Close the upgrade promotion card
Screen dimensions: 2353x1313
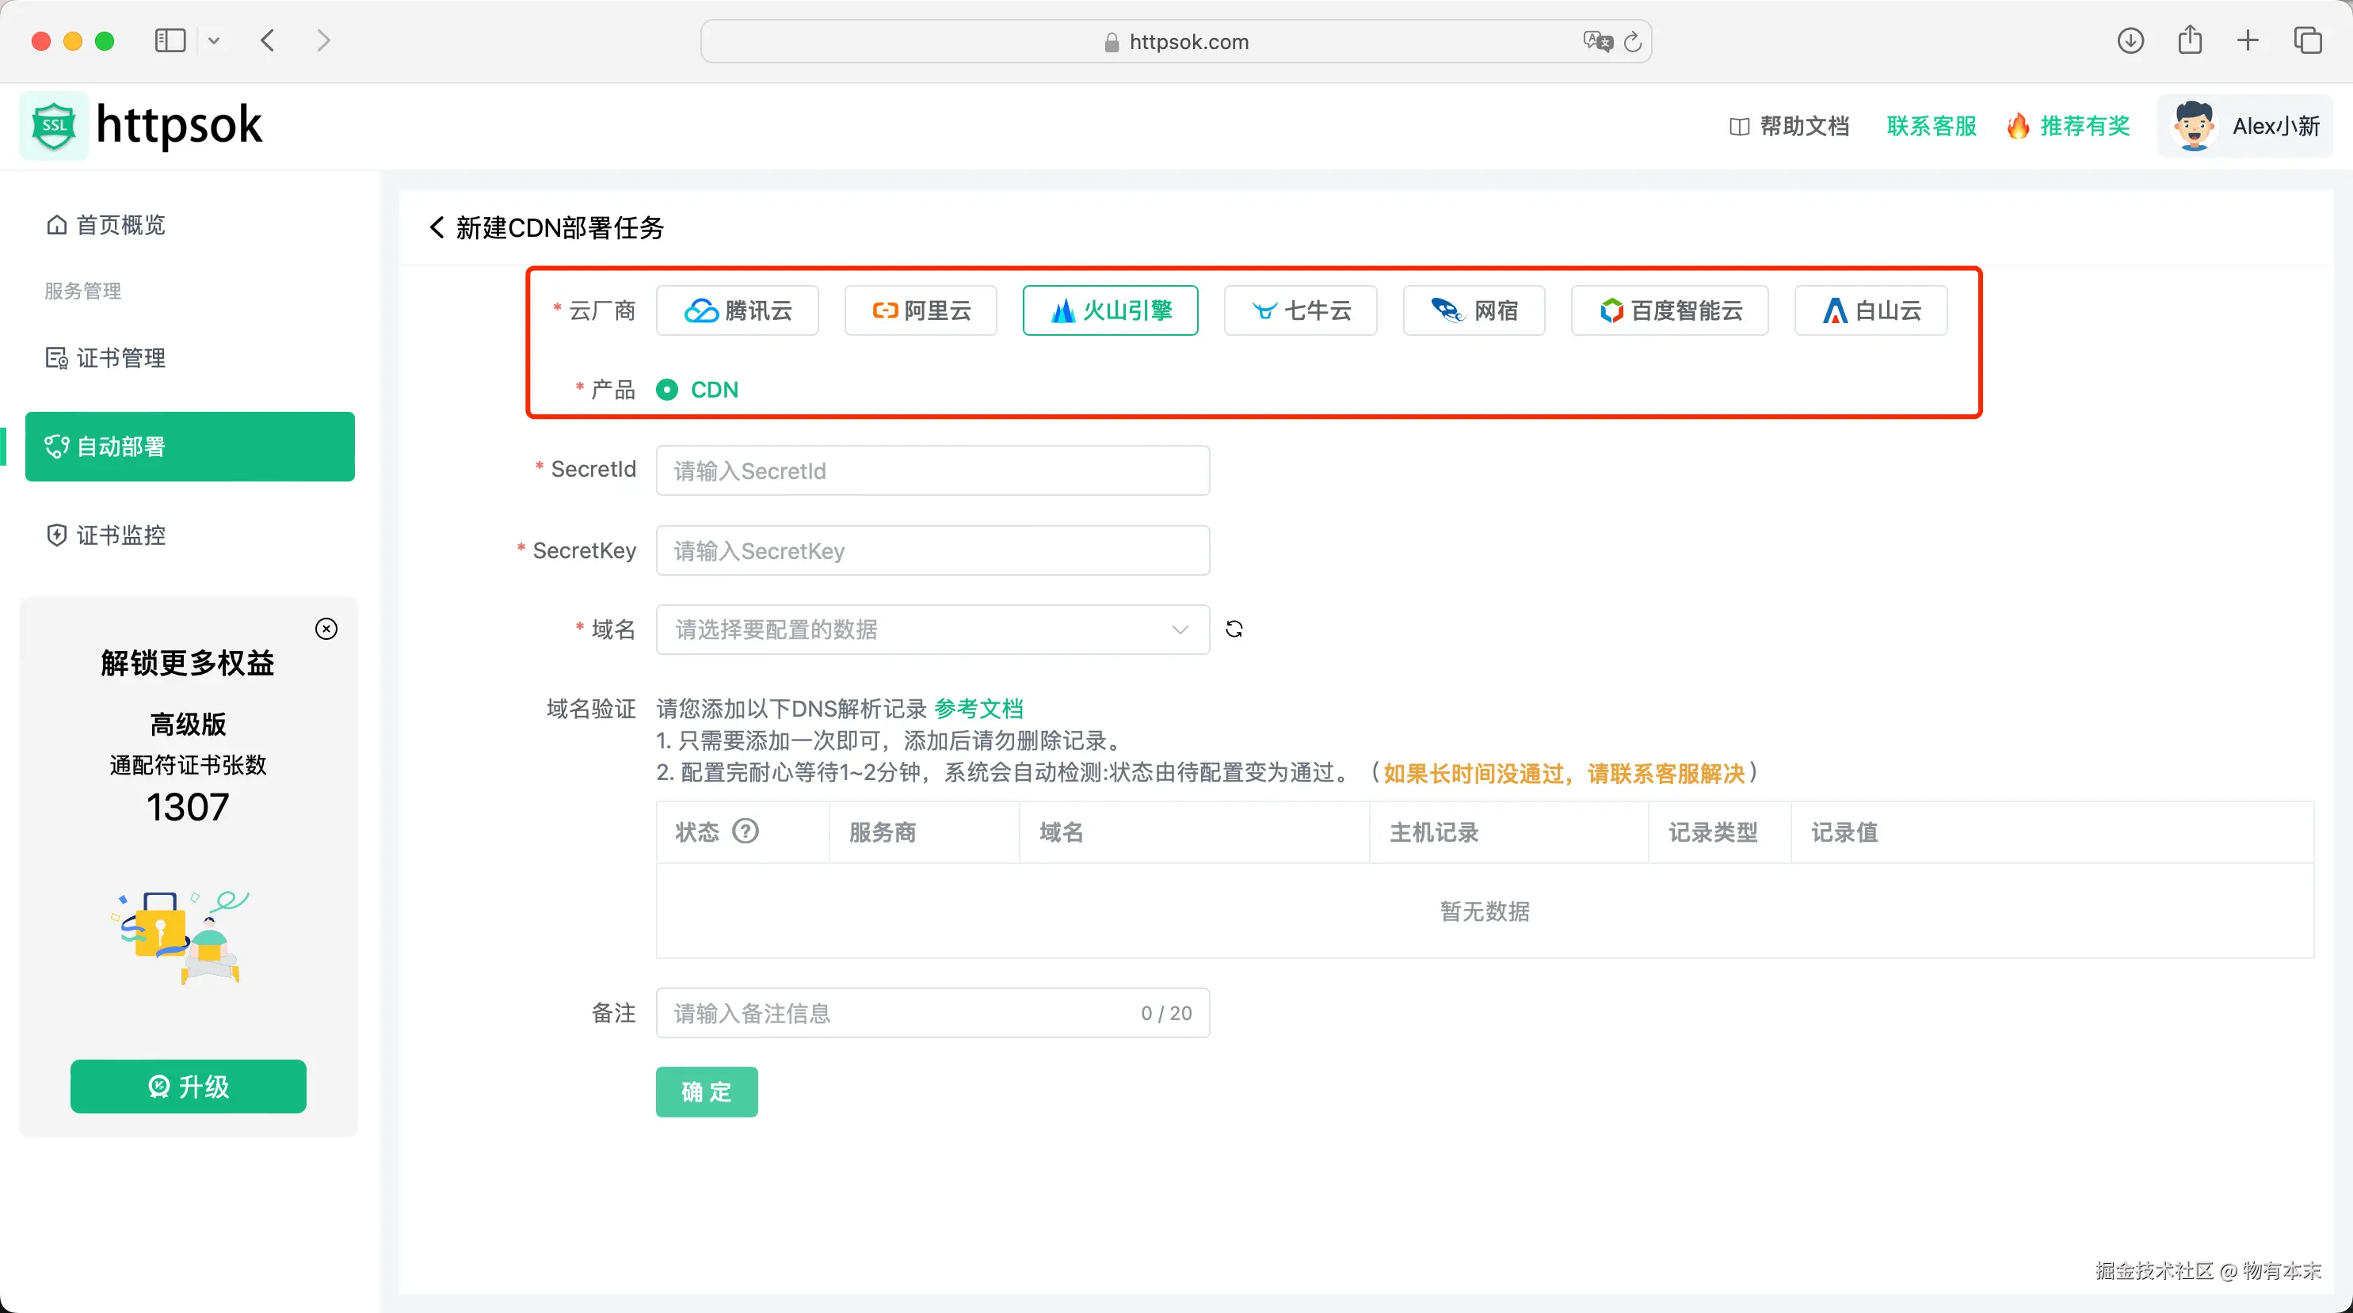[326, 629]
